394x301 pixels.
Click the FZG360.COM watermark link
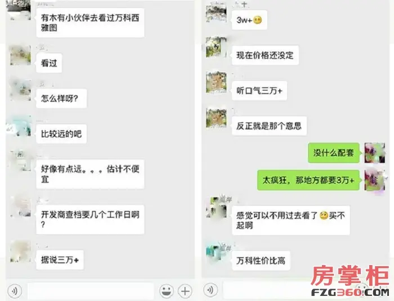point(350,292)
